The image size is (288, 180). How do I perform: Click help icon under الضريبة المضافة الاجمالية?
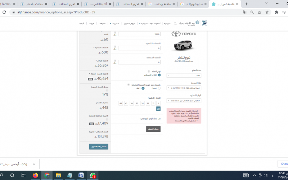tap(107, 120)
